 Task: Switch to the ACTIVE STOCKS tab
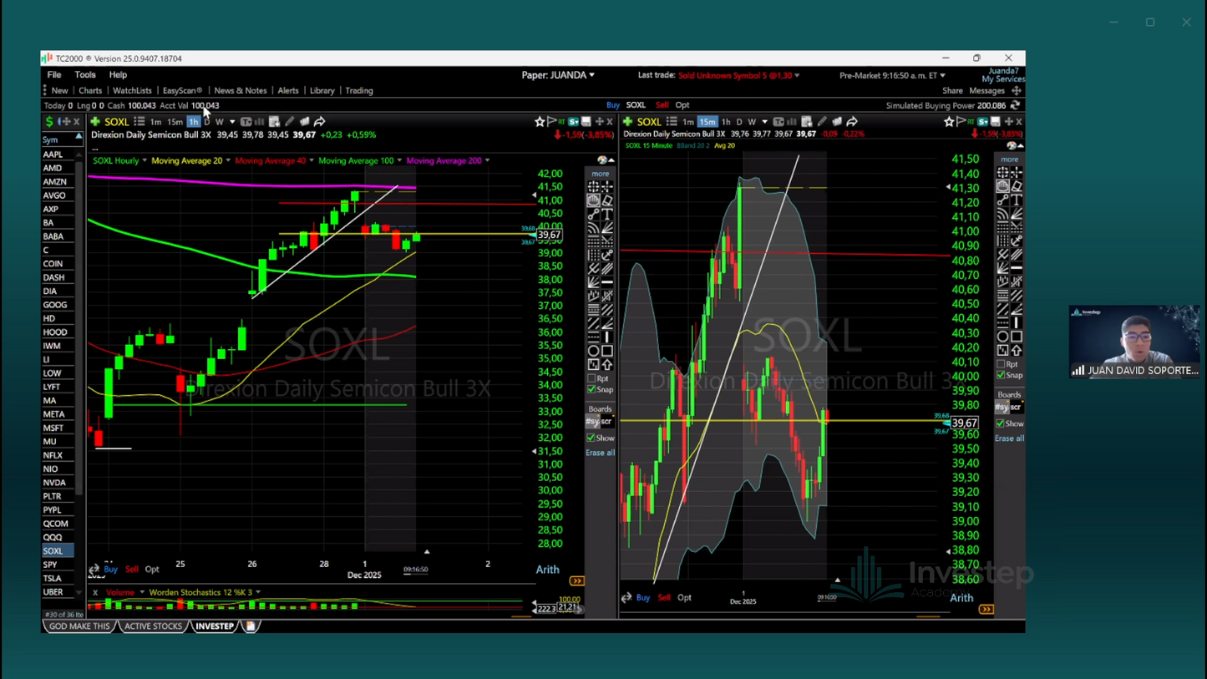tap(153, 626)
